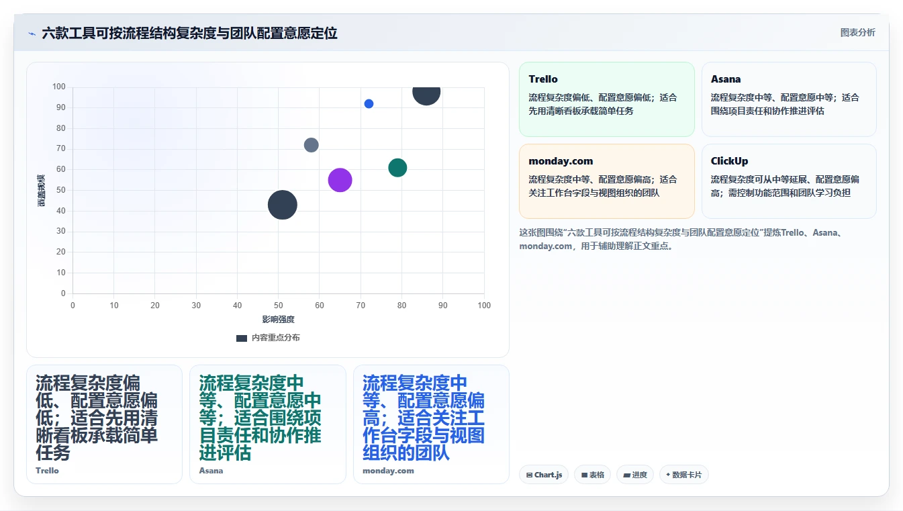Click the 表格 chip icon
903x511 pixels.
point(585,475)
